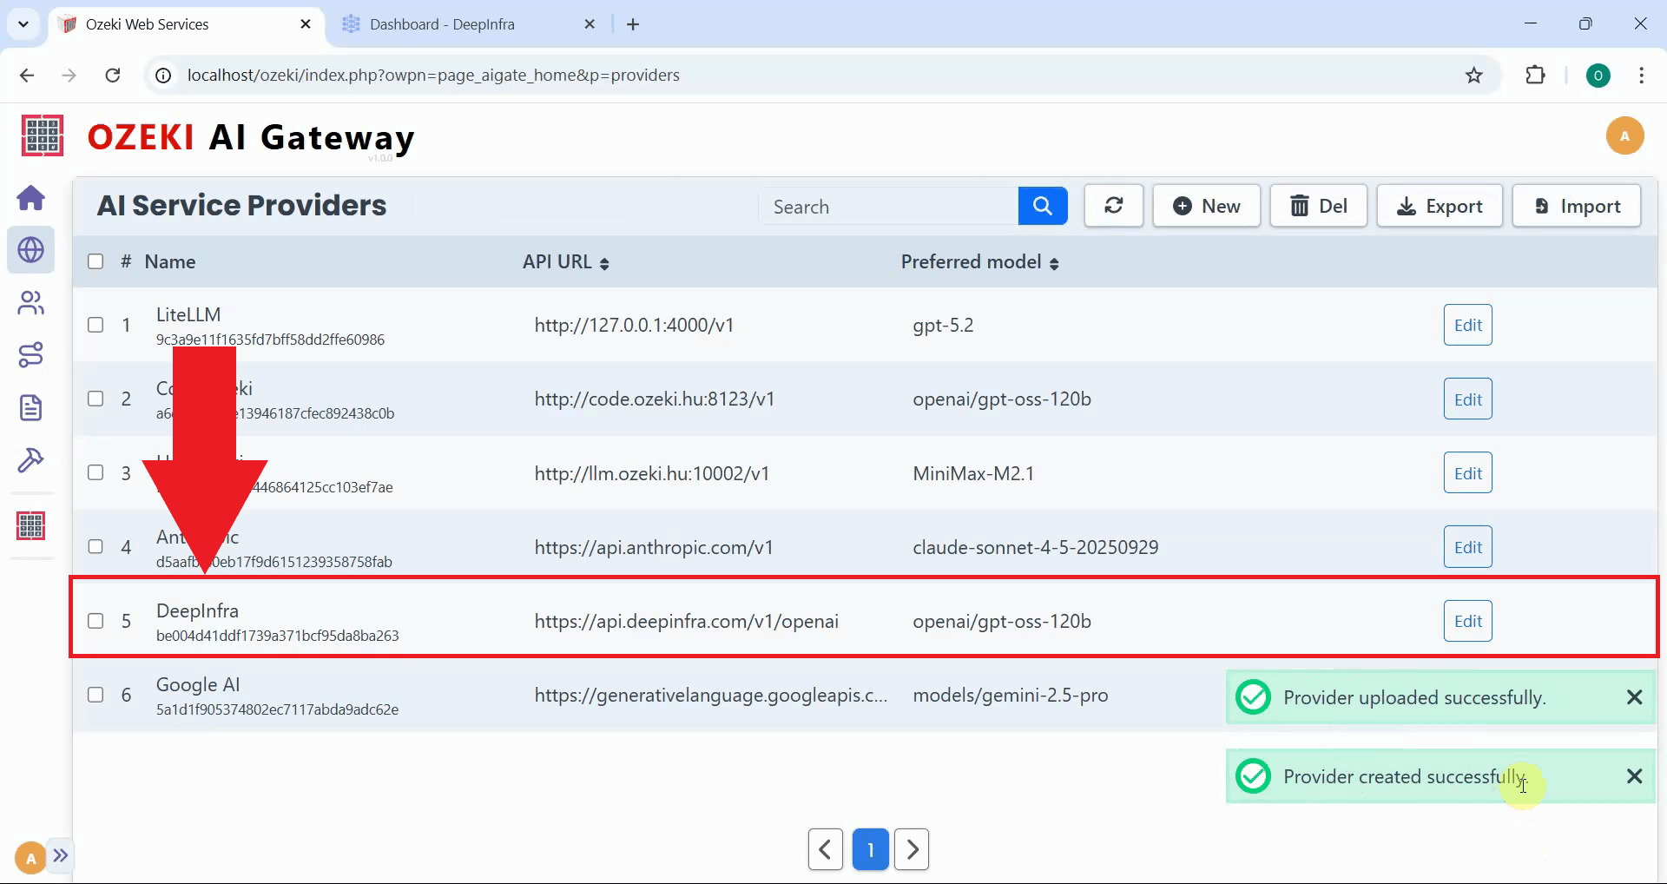Expand the sidebar with double-chevron

[60, 855]
